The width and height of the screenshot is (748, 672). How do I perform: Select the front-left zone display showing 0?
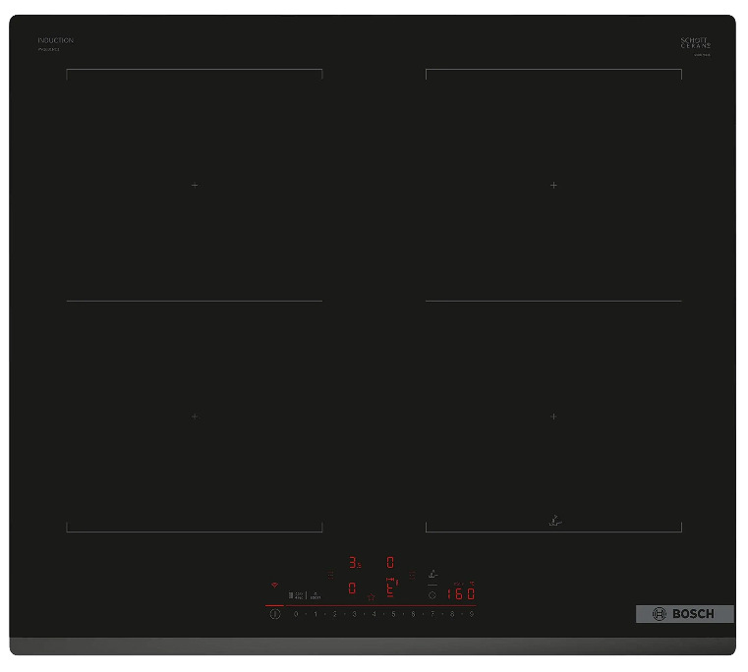click(352, 588)
